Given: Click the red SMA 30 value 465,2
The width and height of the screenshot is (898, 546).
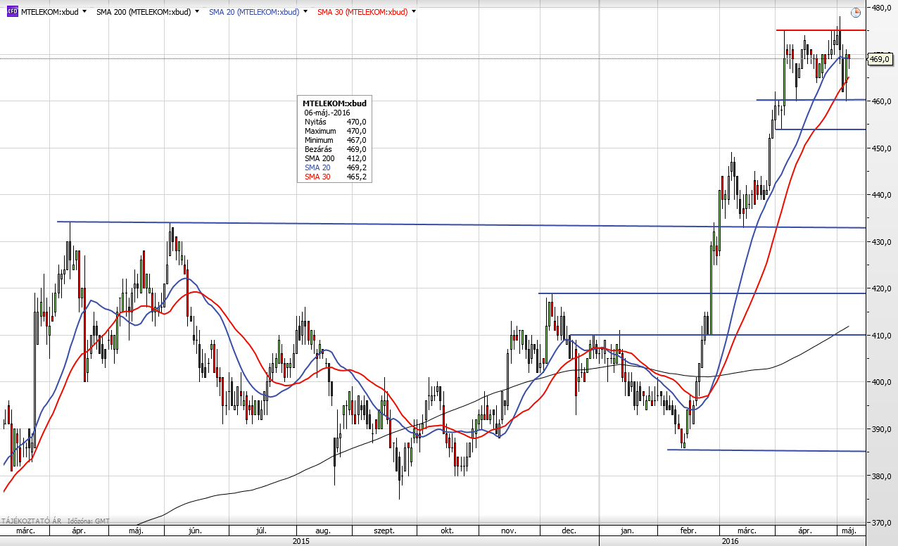Looking at the screenshot, I should coord(356,177).
